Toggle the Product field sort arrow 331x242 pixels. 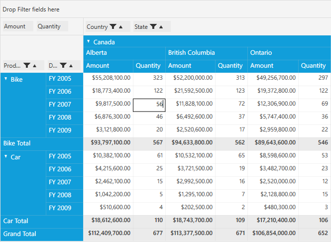[x=35, y=65]
